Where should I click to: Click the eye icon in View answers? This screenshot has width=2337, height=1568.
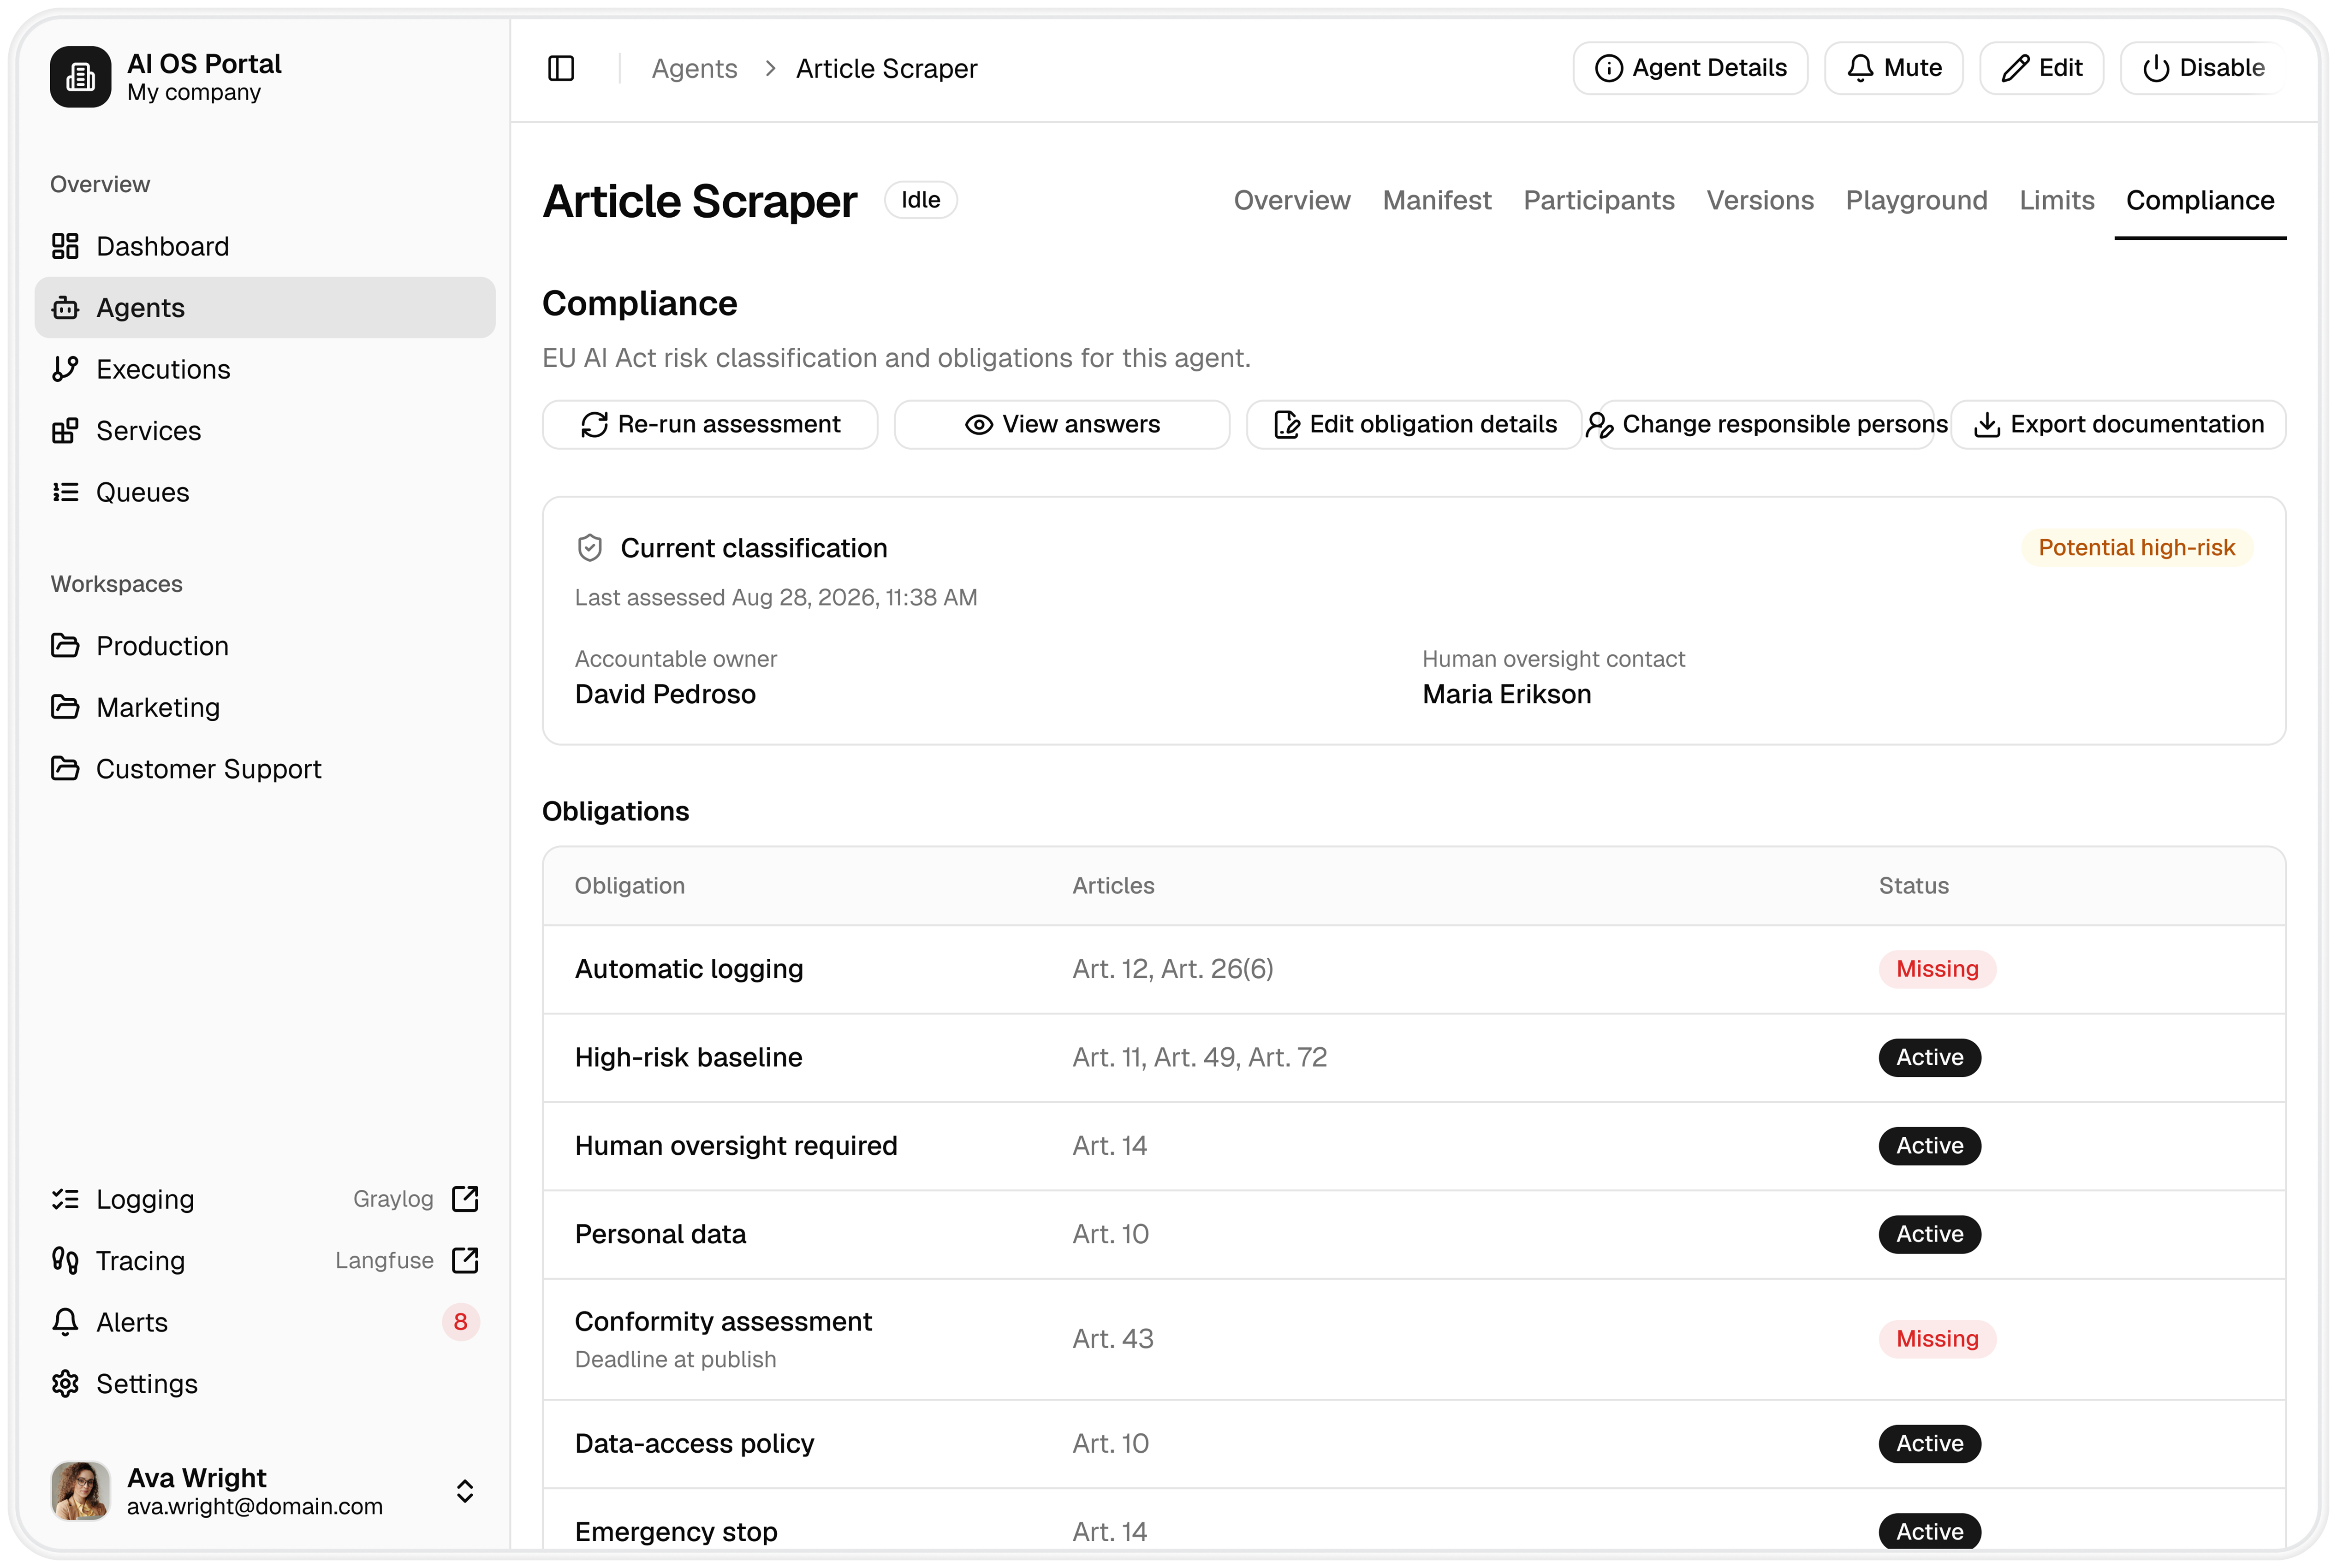tap(979, 425)
